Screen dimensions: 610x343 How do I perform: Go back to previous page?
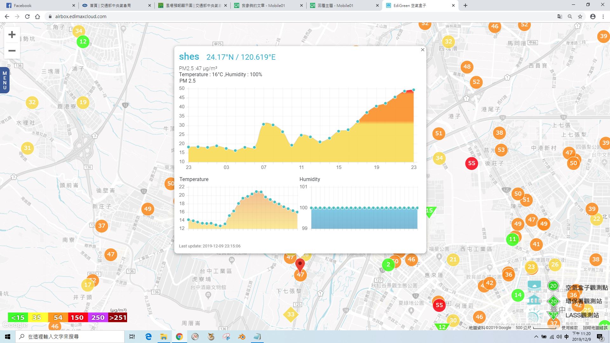(7, 17)
